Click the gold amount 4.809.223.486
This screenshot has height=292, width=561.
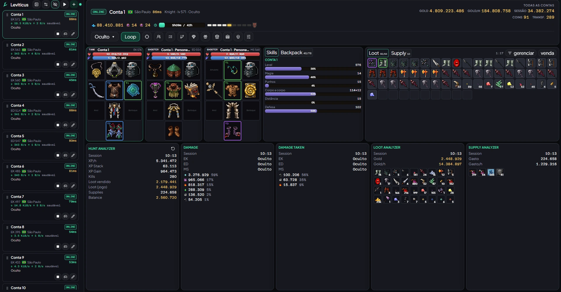tap(447, 11)
